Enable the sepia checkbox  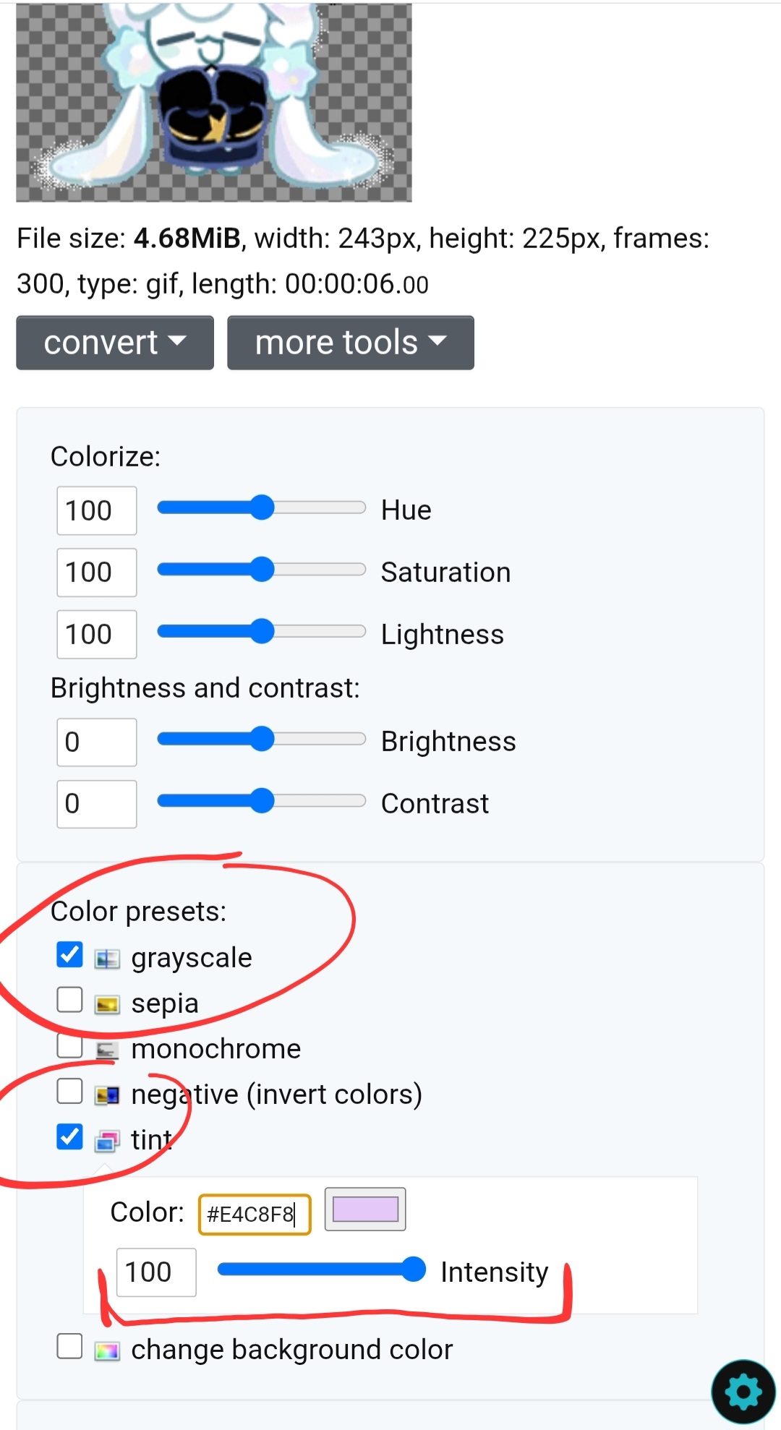tap(69, 1001)
